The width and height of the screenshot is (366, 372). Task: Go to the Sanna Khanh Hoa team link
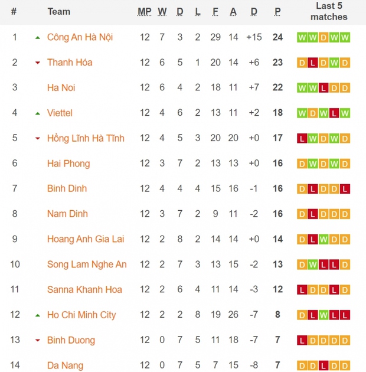[84, 290]
